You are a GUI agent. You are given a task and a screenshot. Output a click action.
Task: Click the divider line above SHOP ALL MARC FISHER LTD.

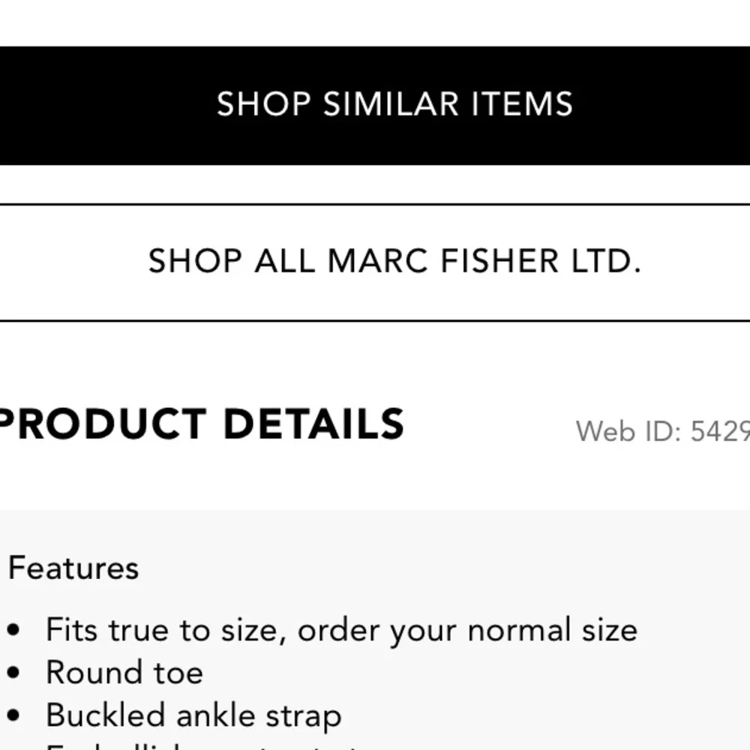(x=375, y=201)
